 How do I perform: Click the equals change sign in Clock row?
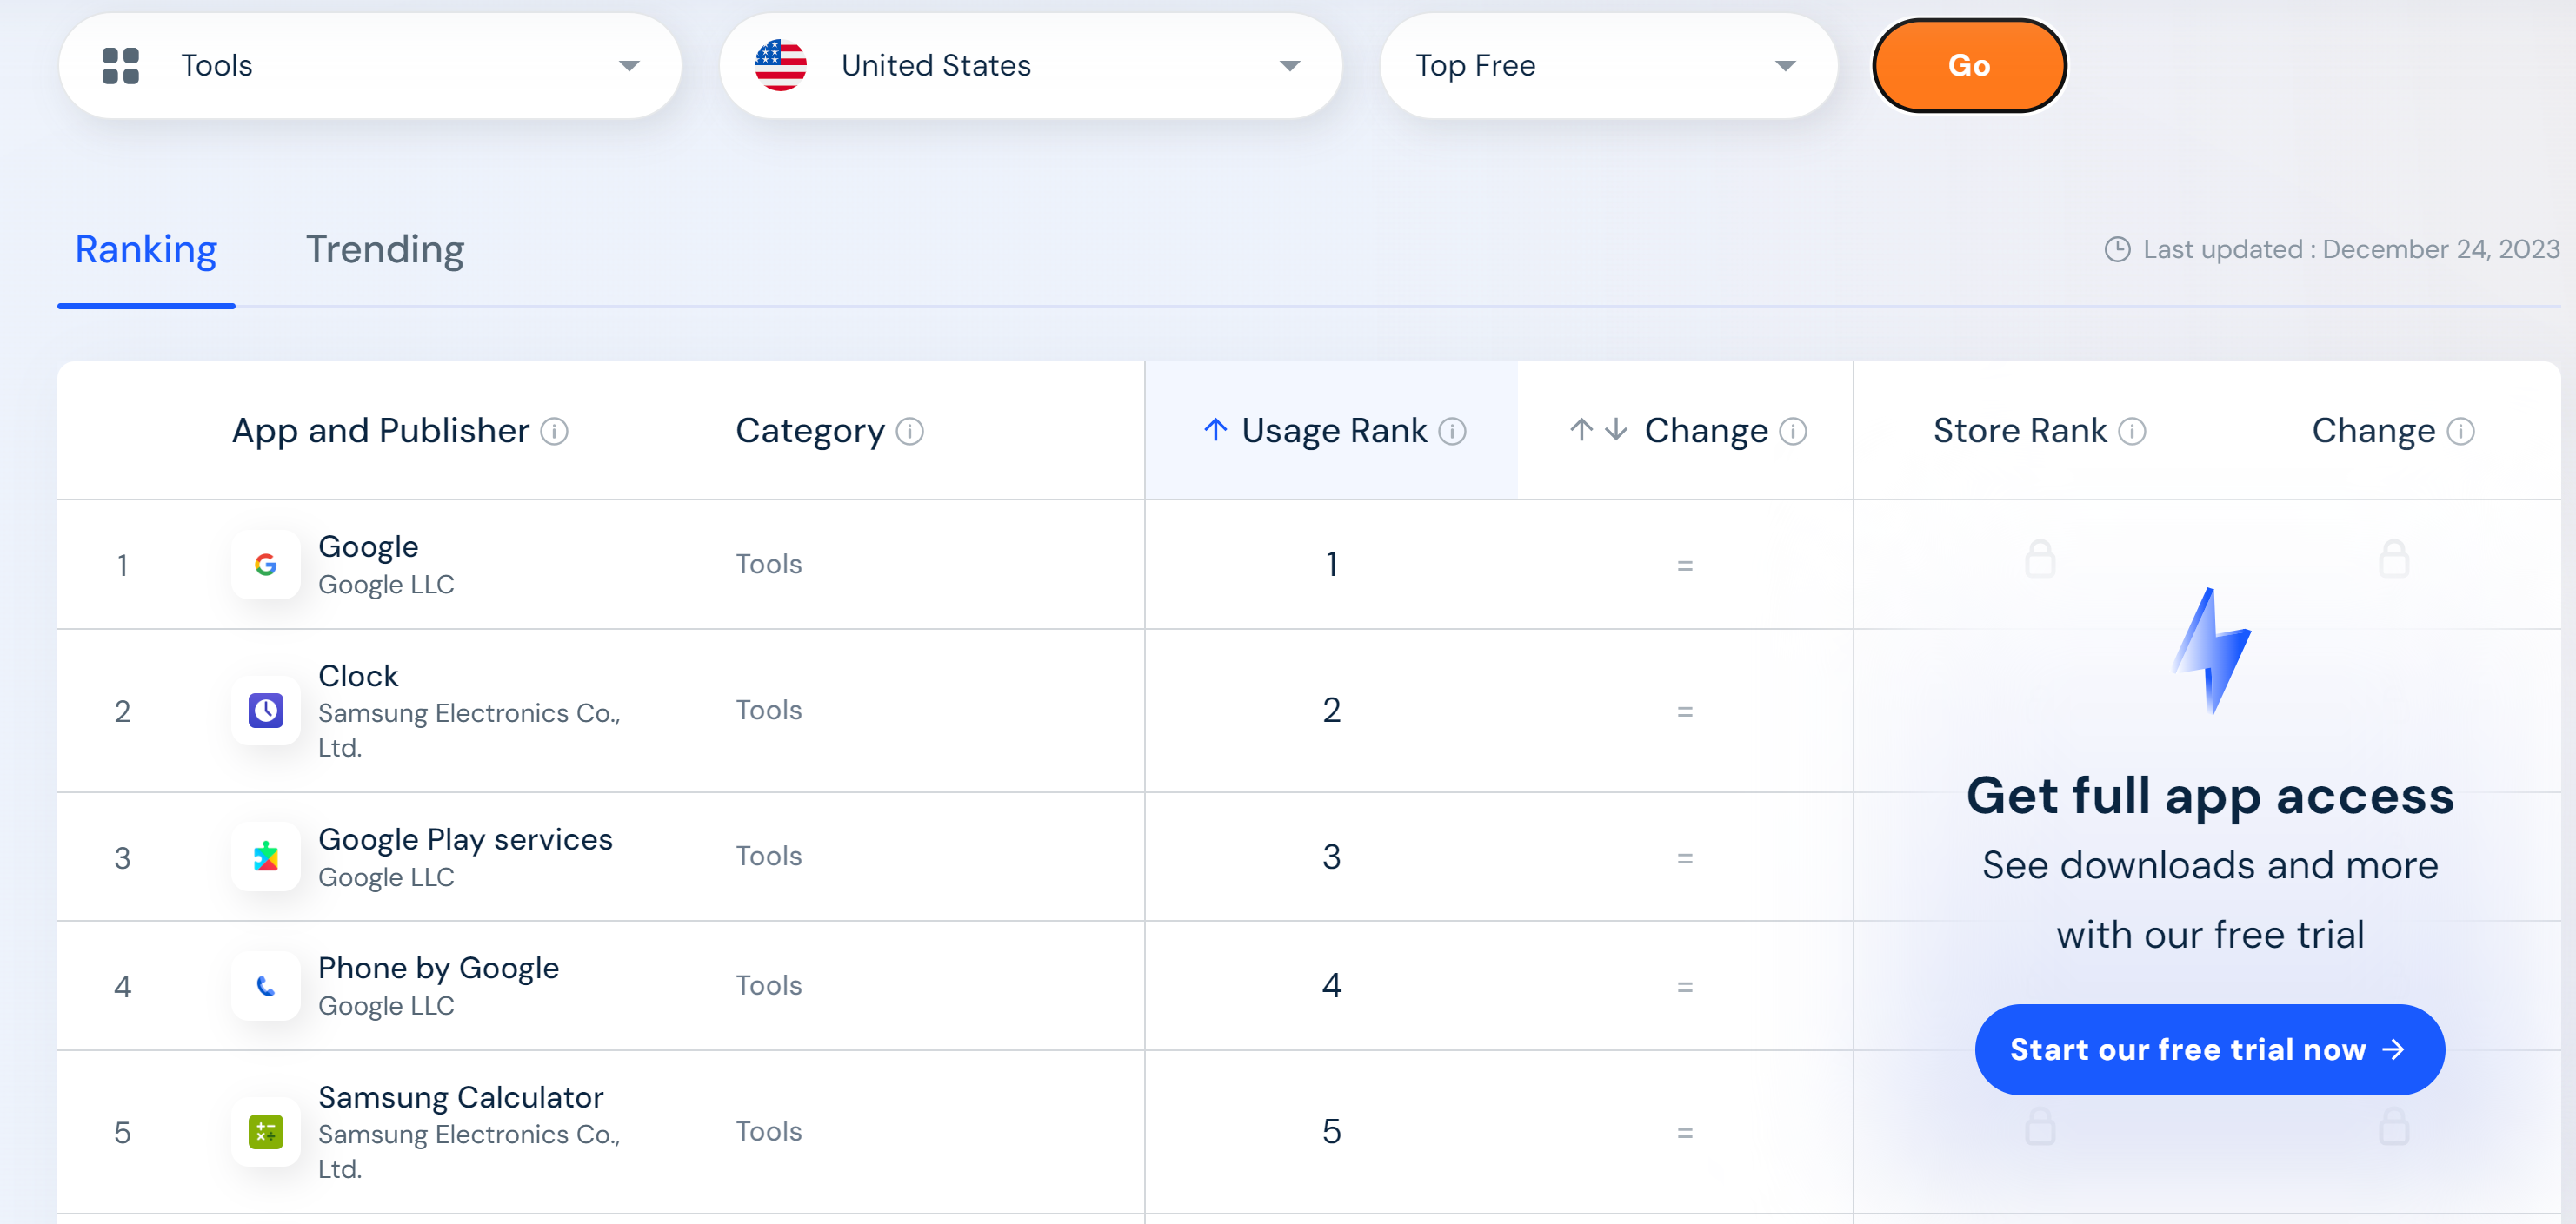click(x=1685, y=711)
